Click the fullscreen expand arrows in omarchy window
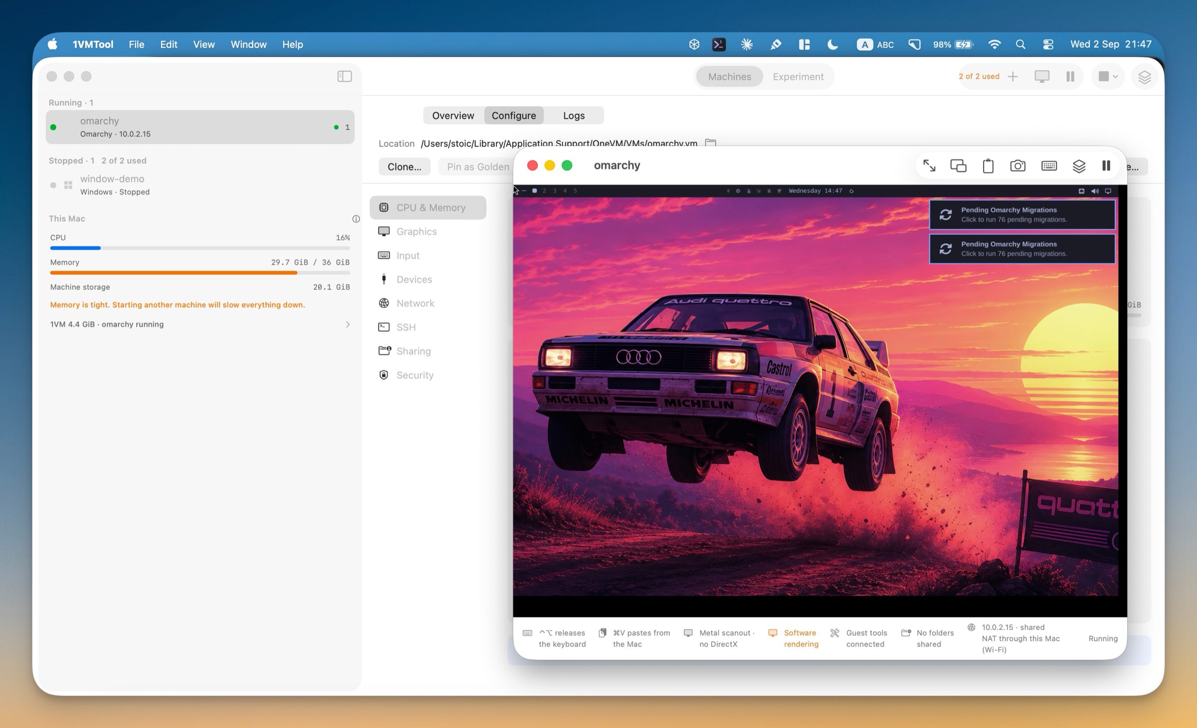This screenshot has height=728, width=1197. click(929, 165)
